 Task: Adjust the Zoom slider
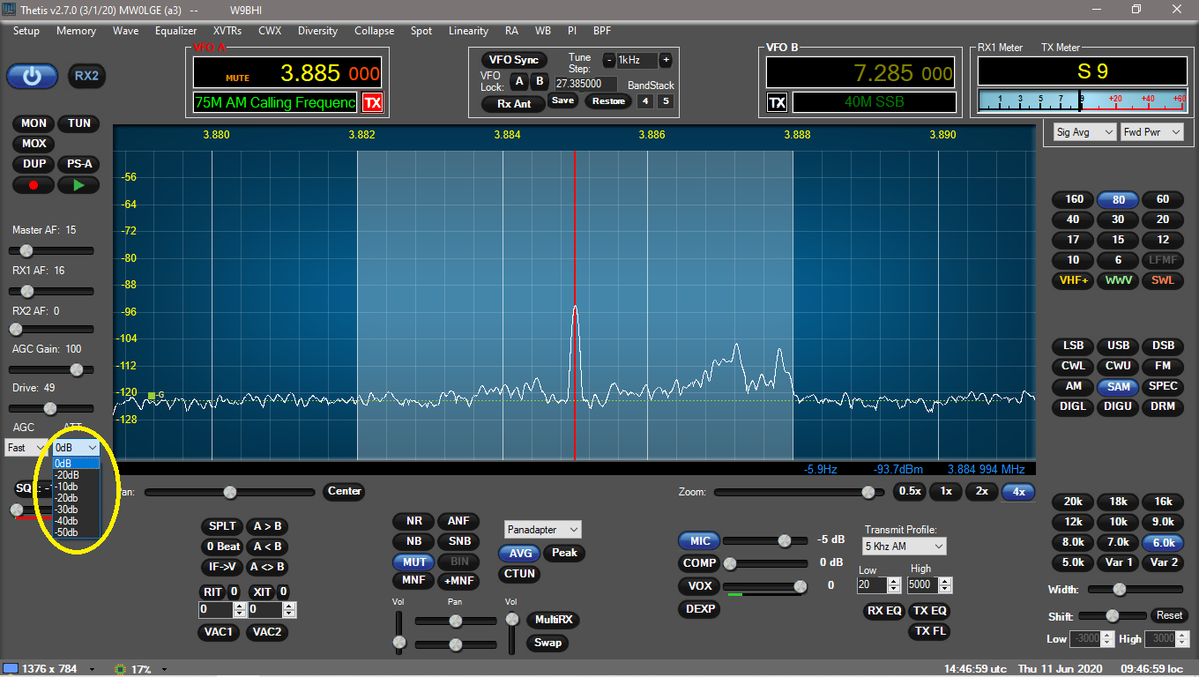click(800, 492)
